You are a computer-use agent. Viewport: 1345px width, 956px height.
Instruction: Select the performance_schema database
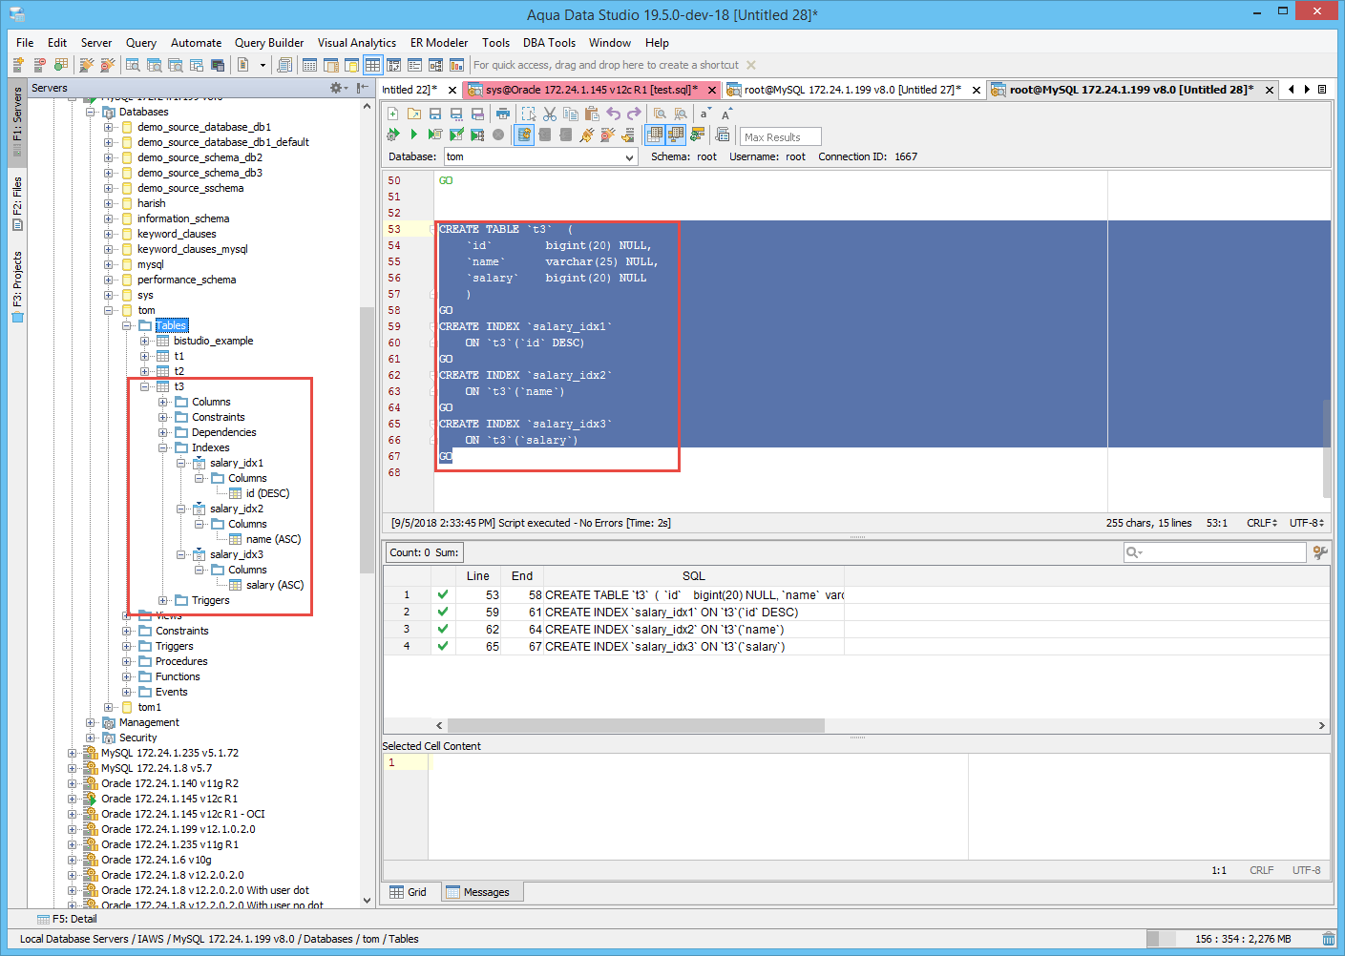point(186,280)
